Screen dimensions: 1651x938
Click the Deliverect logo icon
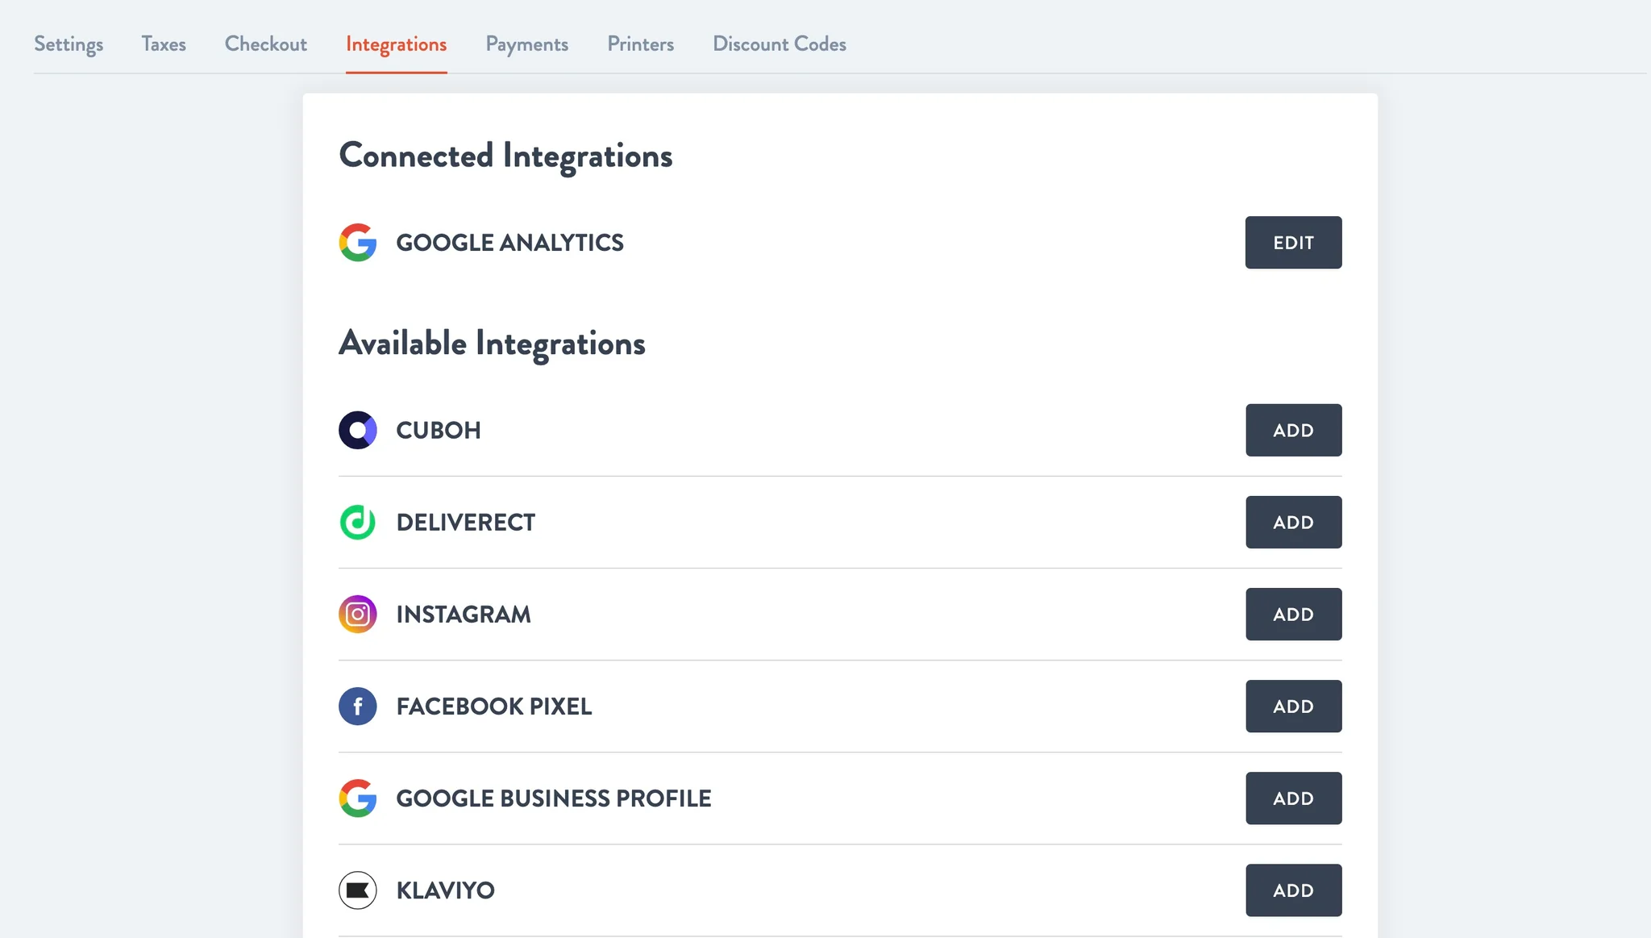357,522
